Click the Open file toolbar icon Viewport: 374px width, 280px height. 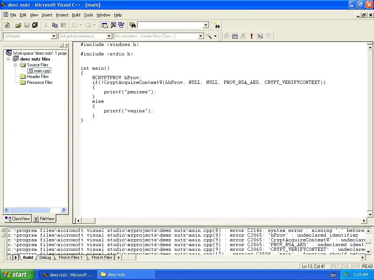coord(18,25)
